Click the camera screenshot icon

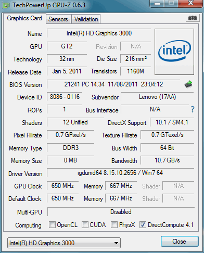pyautogui.click(x=193, y=18)
